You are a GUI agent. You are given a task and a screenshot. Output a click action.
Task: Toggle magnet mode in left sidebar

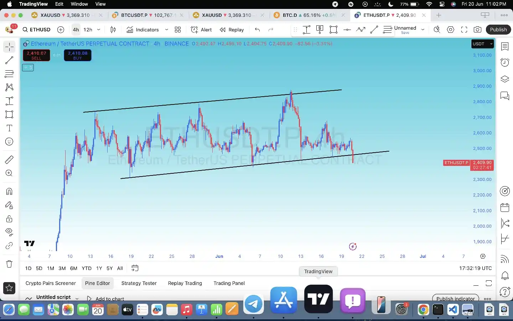(x=9, y=191)
